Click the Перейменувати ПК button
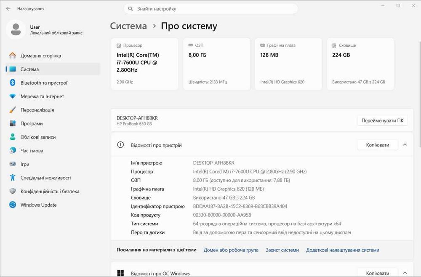The height and width of the screenshot is (277, 421). [x=382, y=120]
